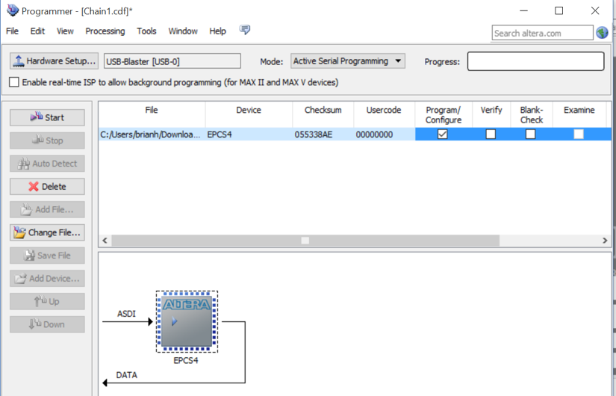Click the Programmer app icon in title bar
This screenshot has height=396, width=616.
(12, 10)
